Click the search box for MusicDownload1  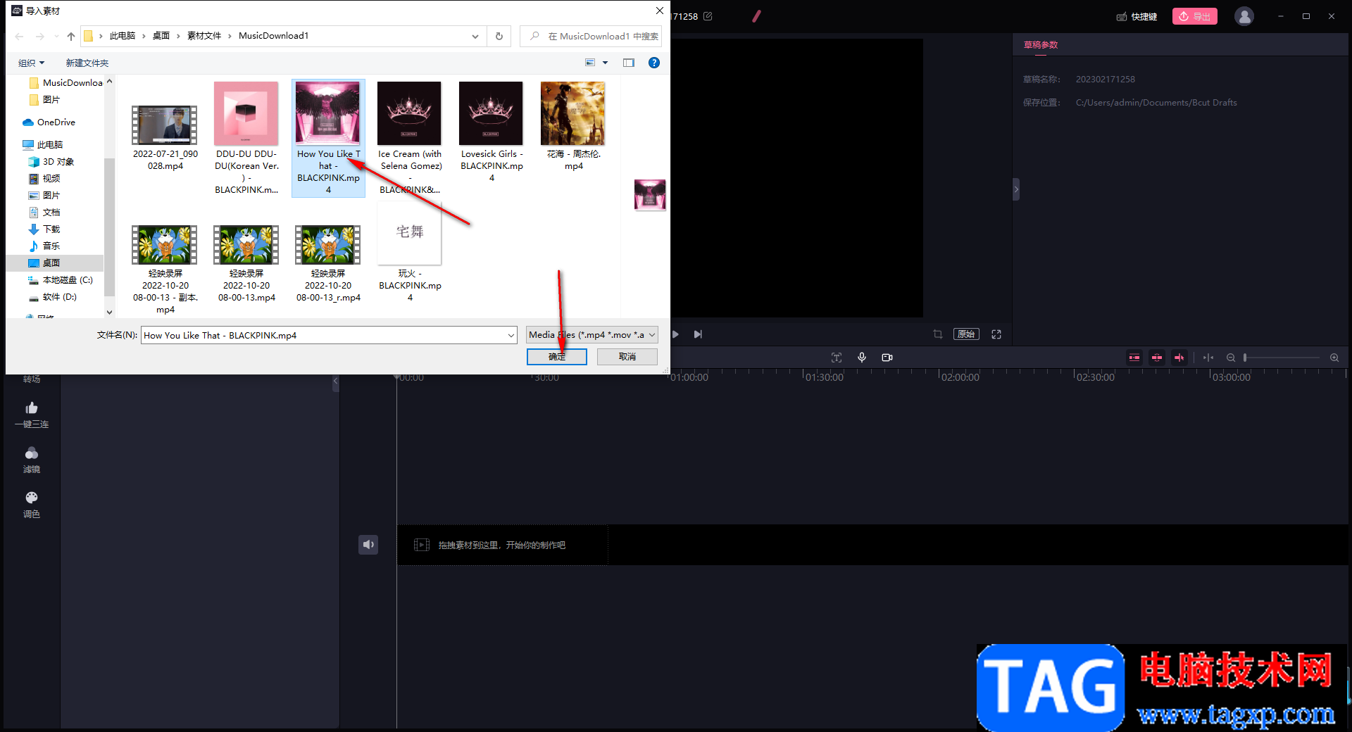coord(591,36)
